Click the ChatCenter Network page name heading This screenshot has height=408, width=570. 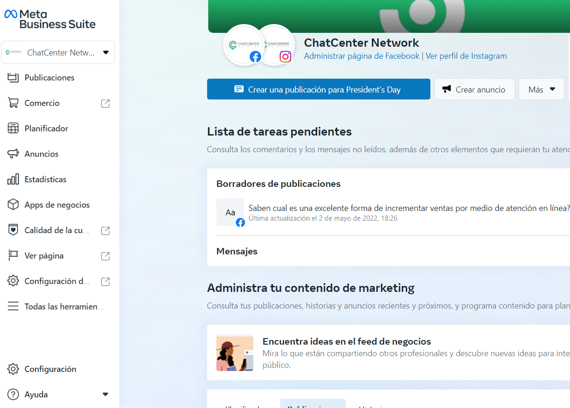point(362,43)
